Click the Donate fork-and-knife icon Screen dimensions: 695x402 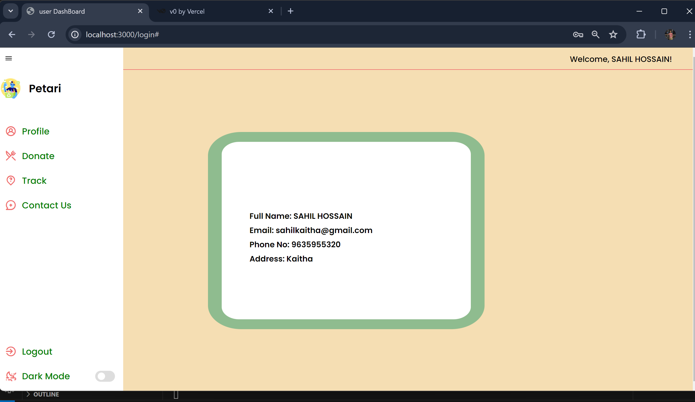[x=11, y=156]
